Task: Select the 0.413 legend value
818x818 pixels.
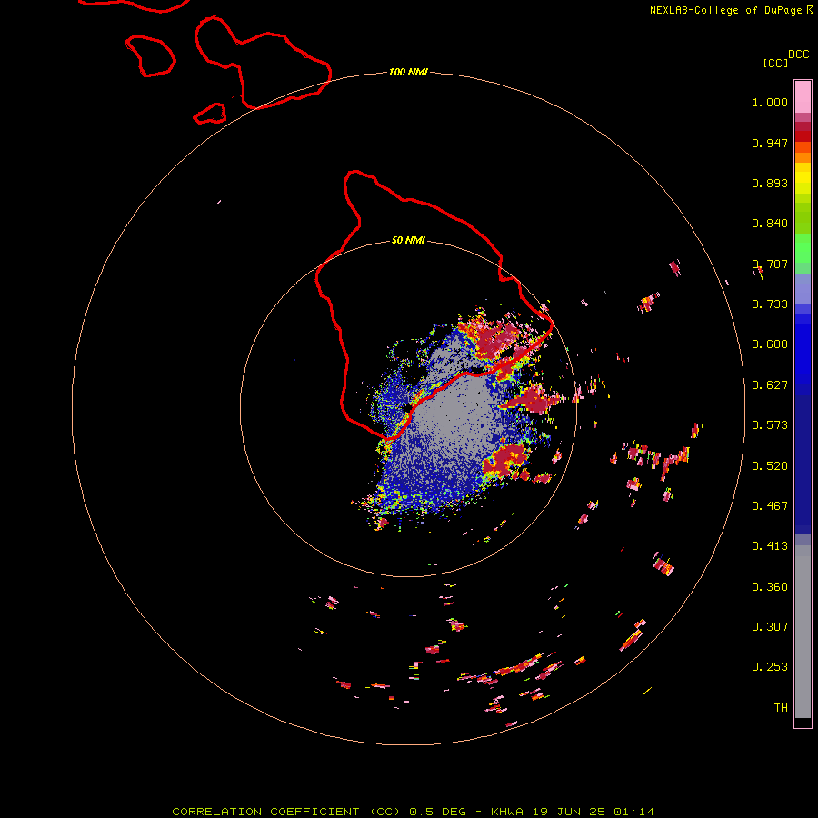Action: coord(770,546)
